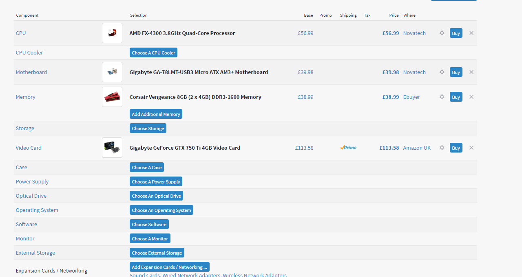Open the Monitor component link
The height and width of the screenshot is (277, 522).
(25, 238)
